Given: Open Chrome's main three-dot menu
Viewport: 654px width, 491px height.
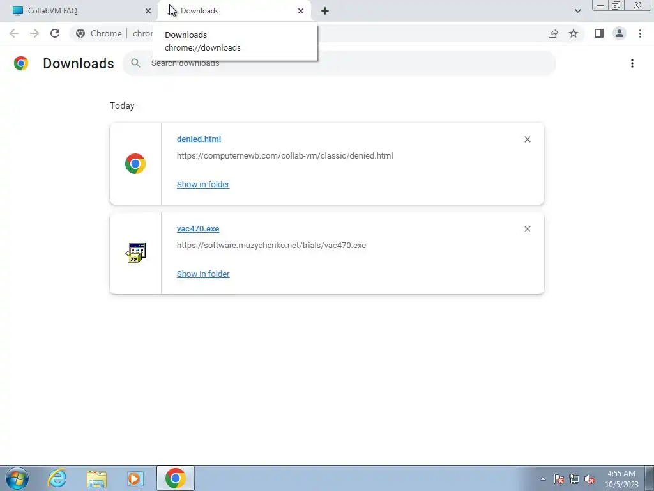Looking at the screenshot, I should pos(640,33).
